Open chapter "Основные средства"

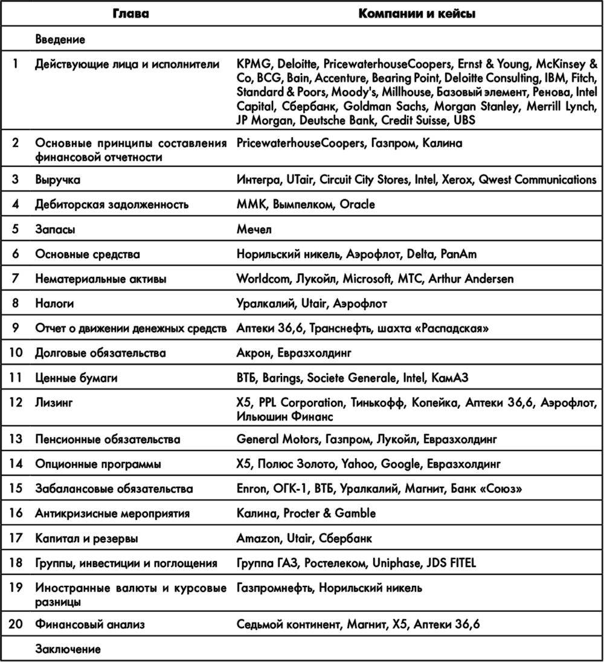88,255
